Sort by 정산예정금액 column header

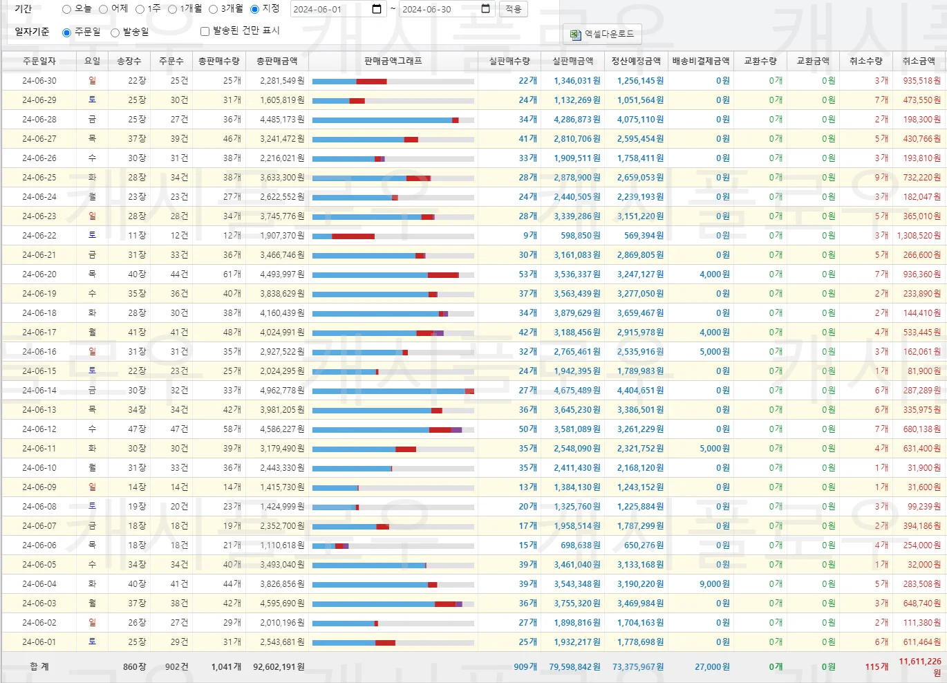636,61
